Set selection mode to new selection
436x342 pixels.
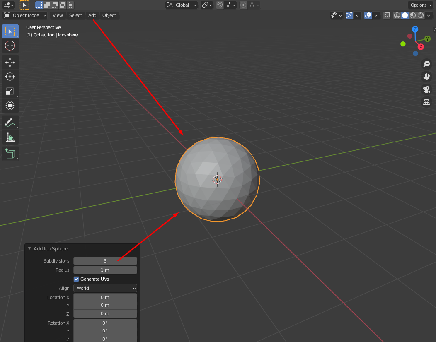[x=39, y=5]
